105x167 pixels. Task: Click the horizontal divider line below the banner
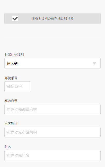click(x=52, y=38)
